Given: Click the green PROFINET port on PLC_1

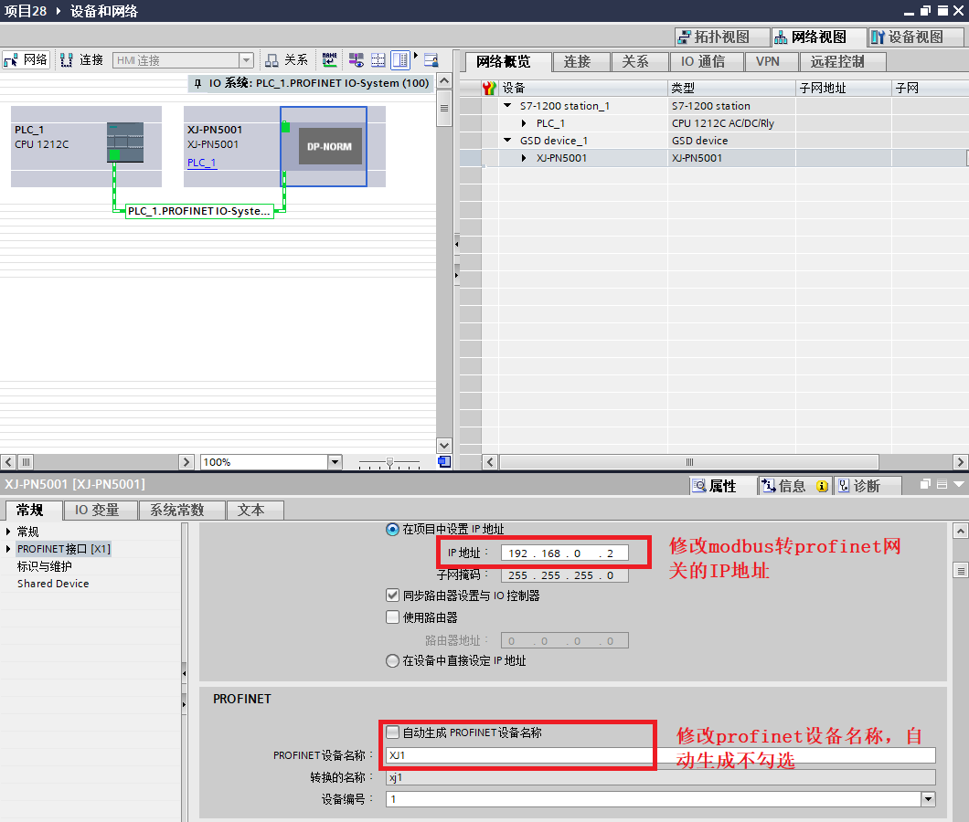Looking at the screenshot, I should (x=114, y=154).
